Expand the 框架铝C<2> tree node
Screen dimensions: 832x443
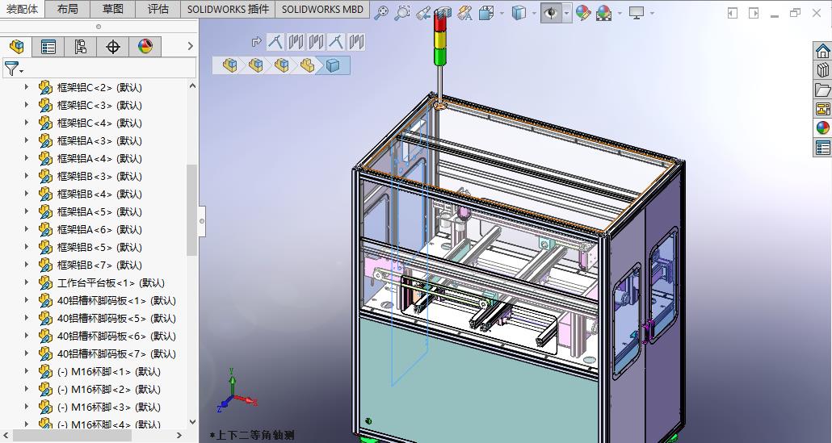[27, 87]
